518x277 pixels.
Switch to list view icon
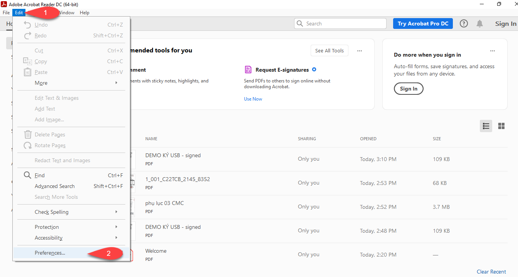pyautogui.click(x=486, y=126)
